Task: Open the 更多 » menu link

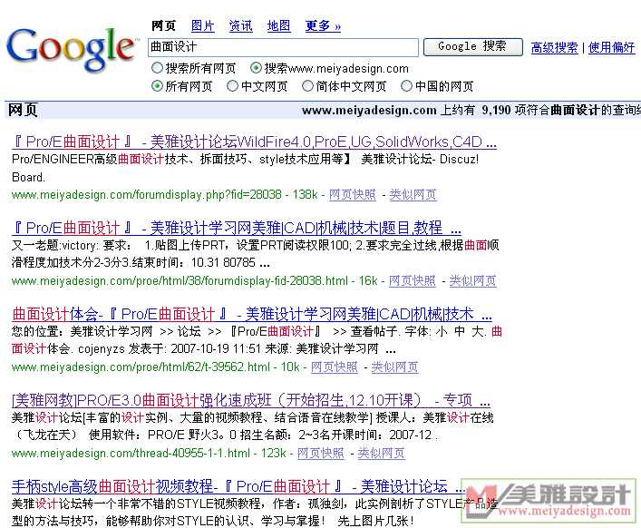Action: pyautogui.click(x=323, y=26)
